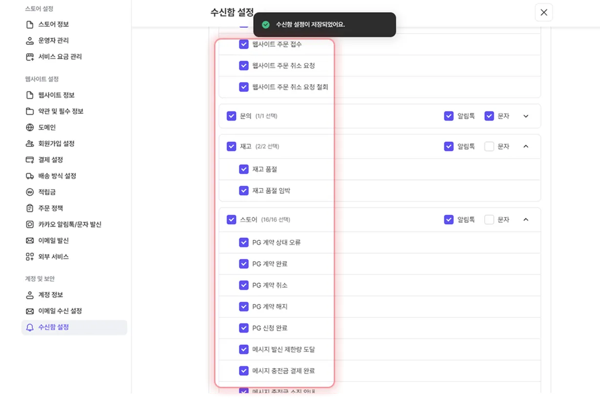
Task: Click the 이메일 발신 envelope icon
Action: coord(30,241)
